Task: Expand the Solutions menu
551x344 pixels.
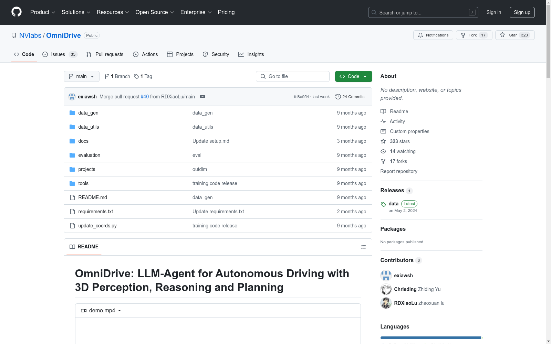Action: click(76, 12)
